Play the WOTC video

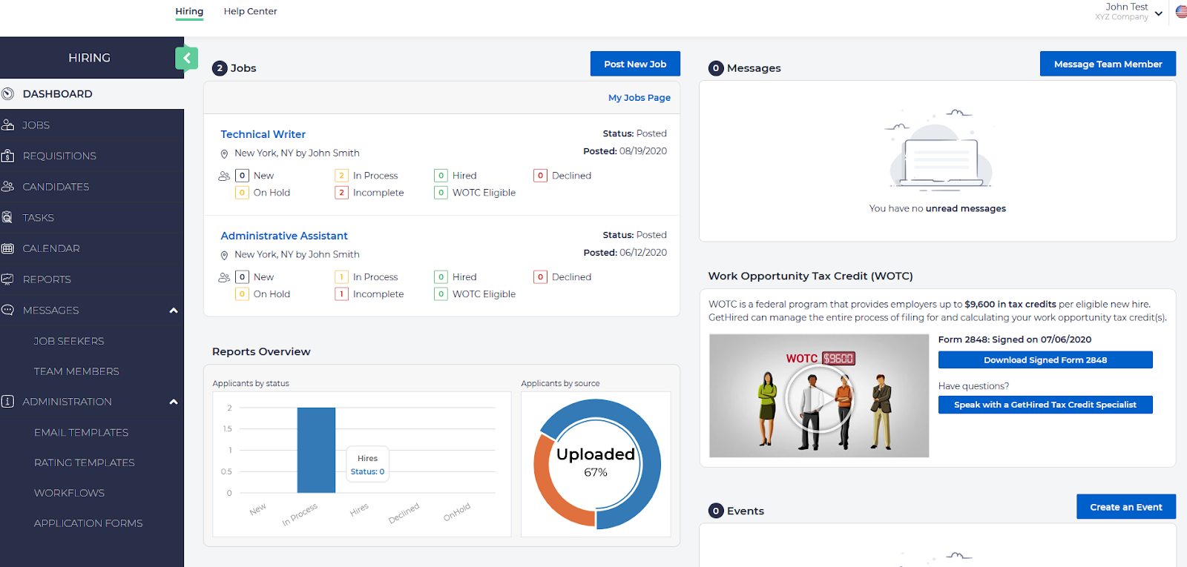click(x=819, y=400)
